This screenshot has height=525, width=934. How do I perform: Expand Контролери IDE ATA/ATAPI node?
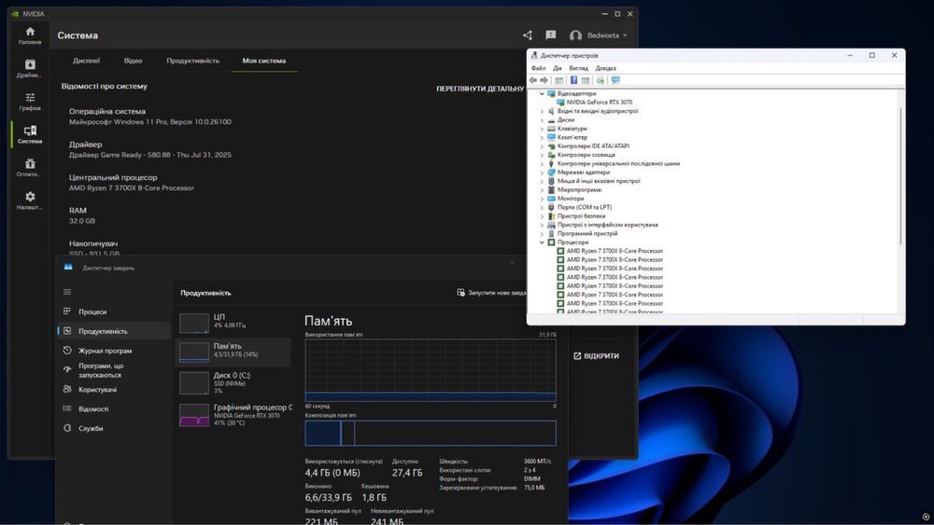click(x=542, y=145)
